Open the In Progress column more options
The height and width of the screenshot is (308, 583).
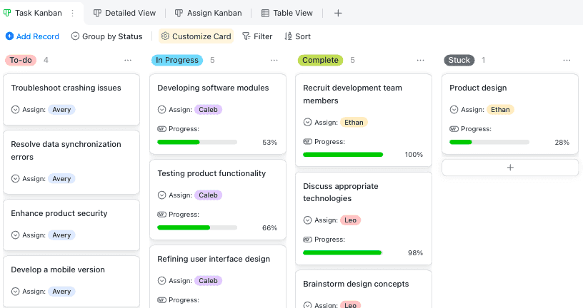(274, 61)
